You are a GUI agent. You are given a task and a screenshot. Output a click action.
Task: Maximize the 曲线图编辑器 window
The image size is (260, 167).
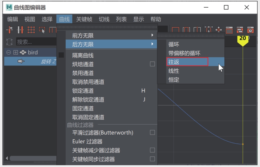tap(226, 8)
